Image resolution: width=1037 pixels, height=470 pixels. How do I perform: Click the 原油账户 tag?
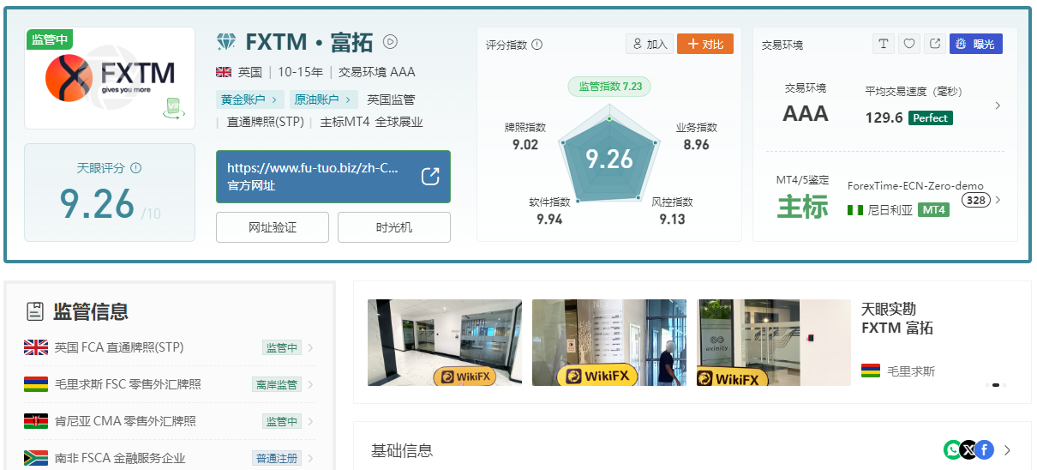pos(323,99)
